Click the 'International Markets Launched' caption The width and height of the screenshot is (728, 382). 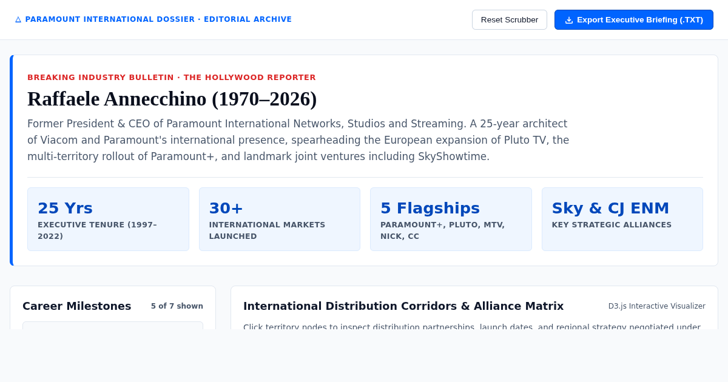[267, 230]
